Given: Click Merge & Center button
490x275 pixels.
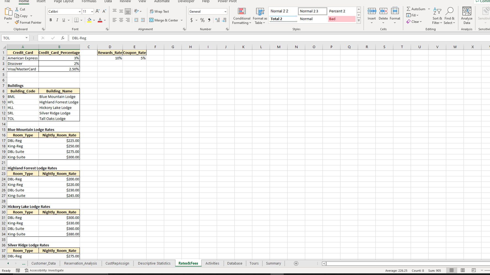Looking at the screenshot, I should (x=164, y=20).
